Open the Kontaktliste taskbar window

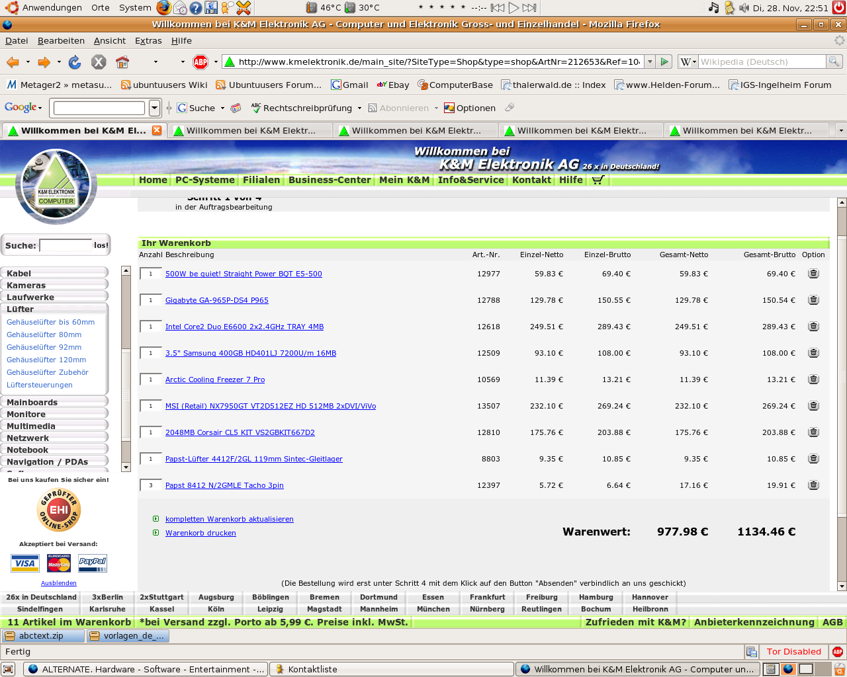tap(392, 669)
